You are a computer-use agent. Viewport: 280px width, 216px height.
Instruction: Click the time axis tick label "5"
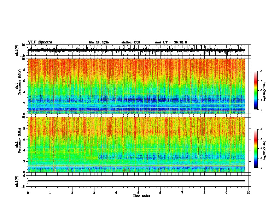pyautogui.click(x=138, y=193)
